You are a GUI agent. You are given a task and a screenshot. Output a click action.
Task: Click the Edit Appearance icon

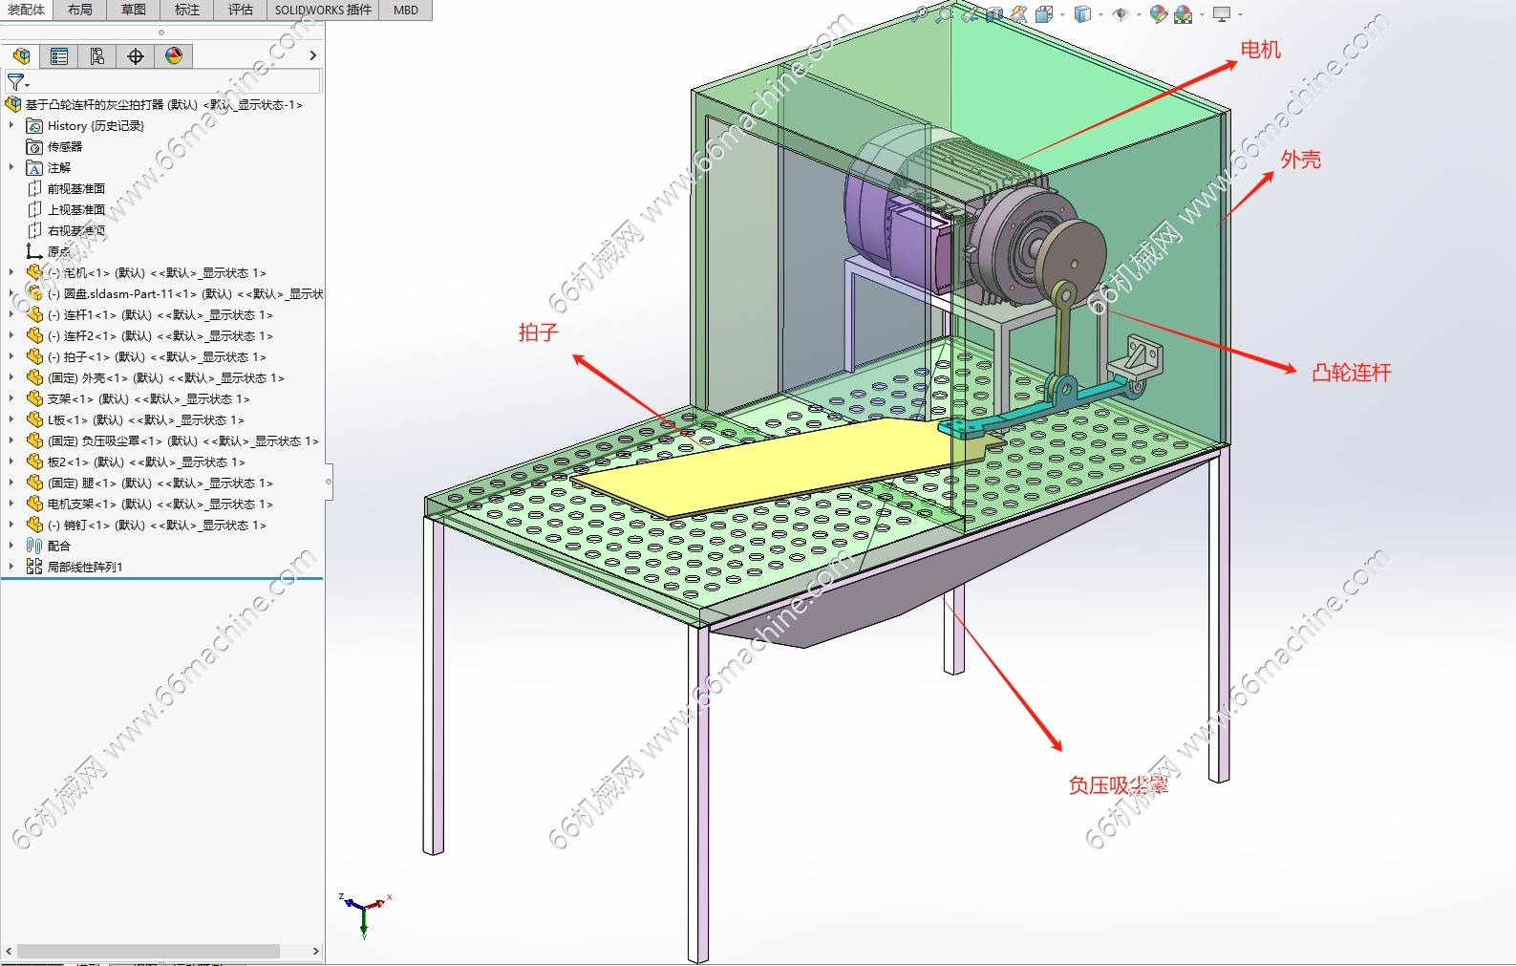1158,14
